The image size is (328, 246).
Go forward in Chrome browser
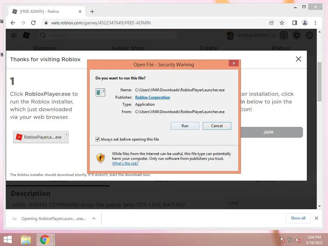[x=23, y=23]
